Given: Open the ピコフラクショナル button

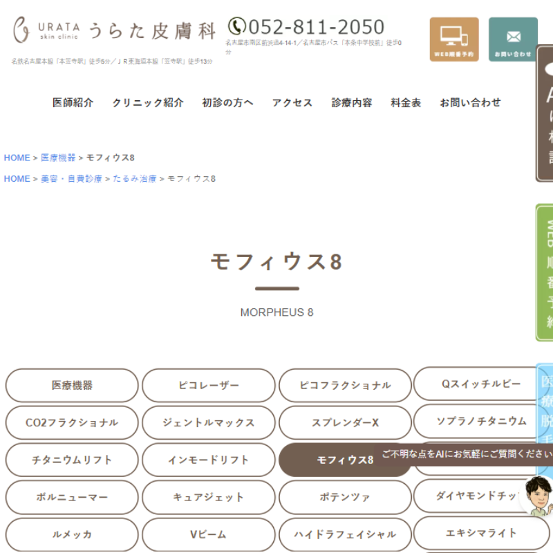Looking at the screenshot, I should [345, 385].
